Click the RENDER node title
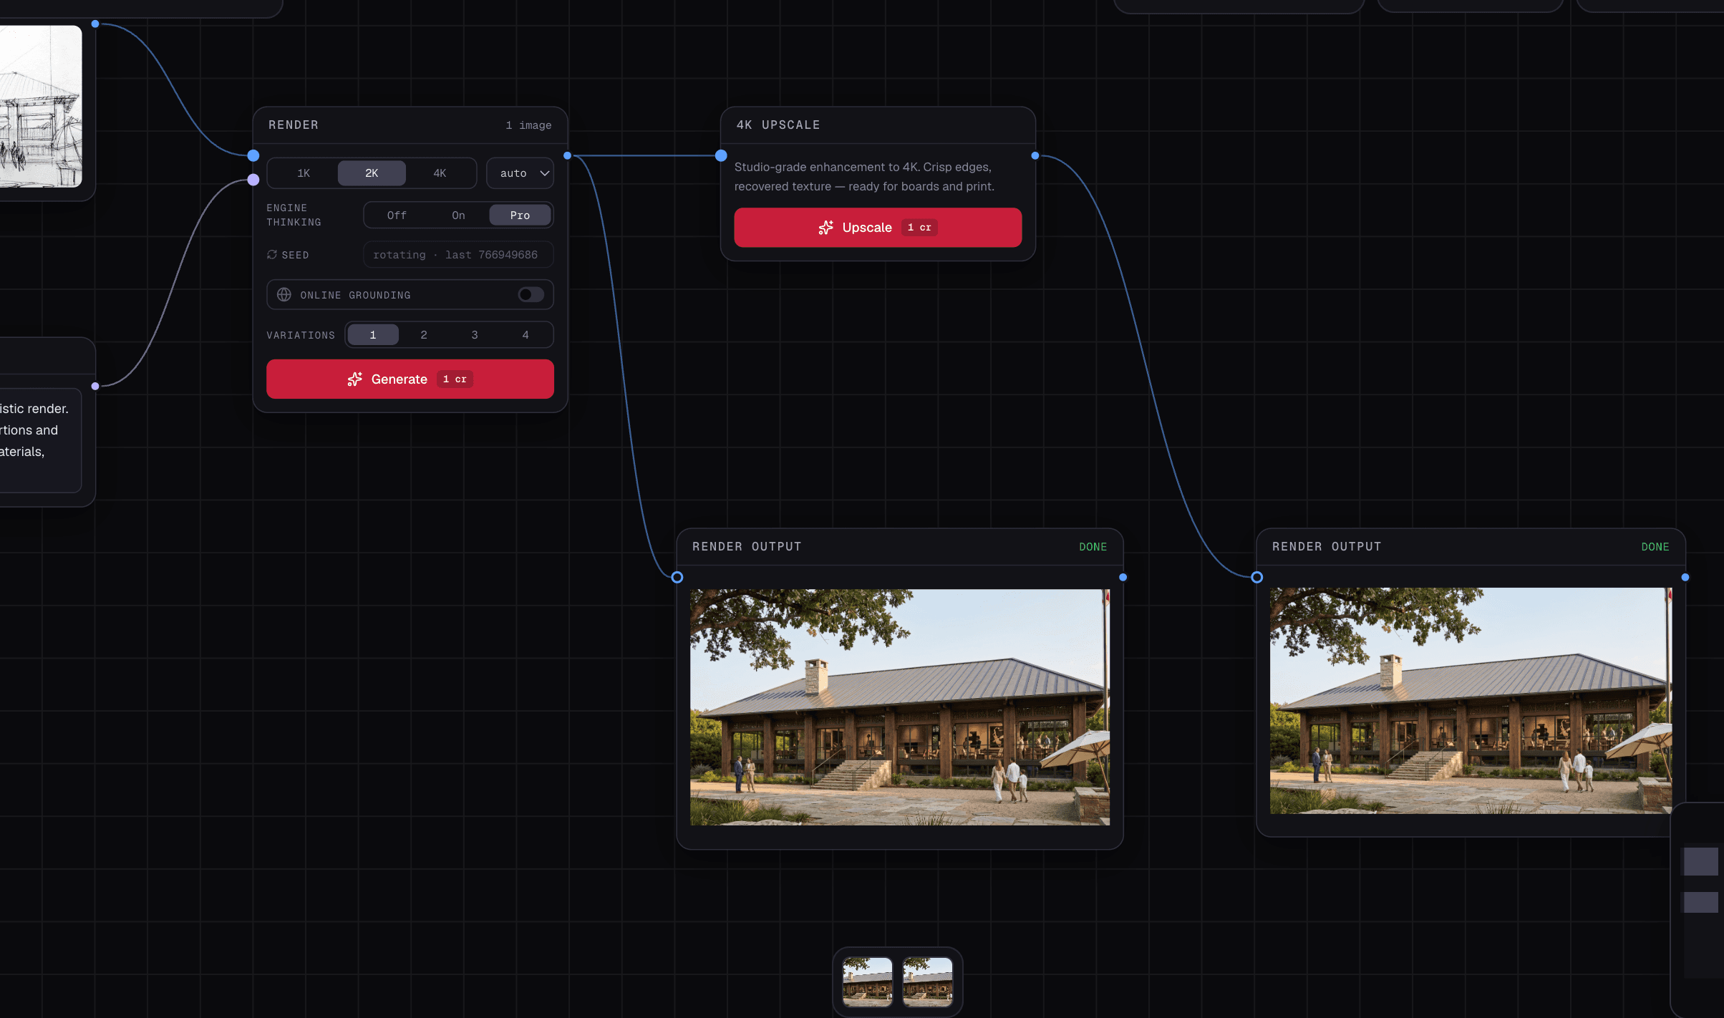 click(x=294, y=125)
